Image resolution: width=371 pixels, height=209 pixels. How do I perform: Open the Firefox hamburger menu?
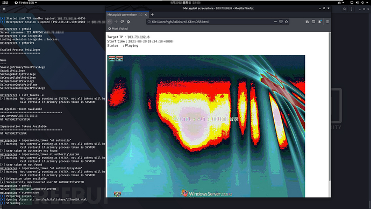pos(327,22)
